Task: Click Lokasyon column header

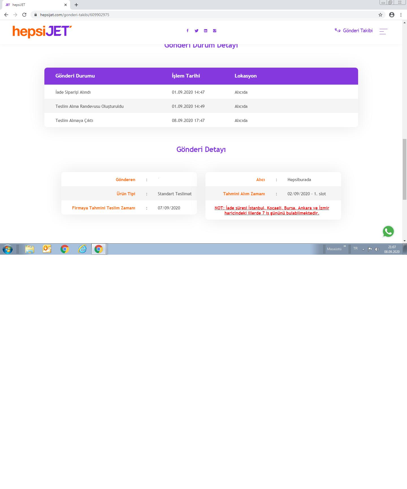Action: (246, 76)
